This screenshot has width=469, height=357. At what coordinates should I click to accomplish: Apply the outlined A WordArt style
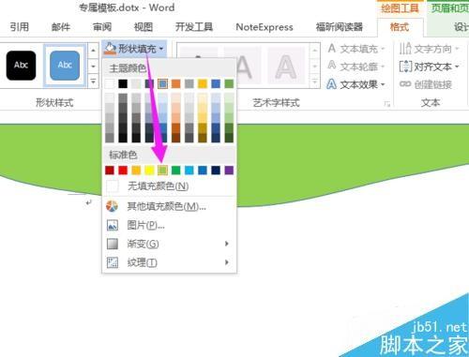285,67
